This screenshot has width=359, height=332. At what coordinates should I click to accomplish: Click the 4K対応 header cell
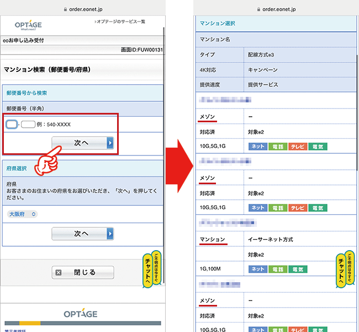pyautogui.click(x=220, y=70)
